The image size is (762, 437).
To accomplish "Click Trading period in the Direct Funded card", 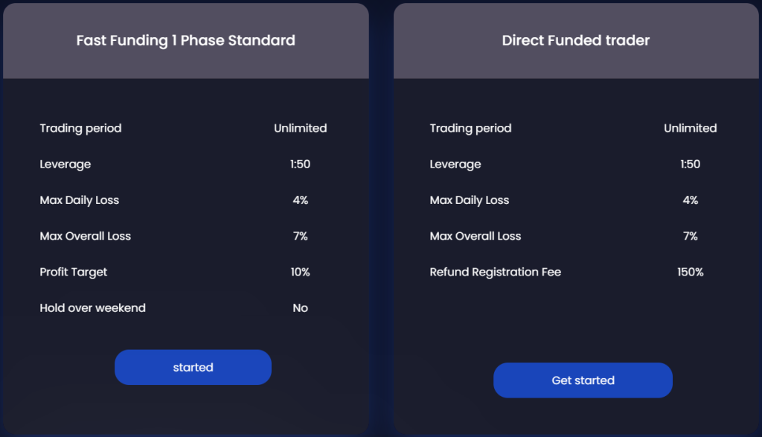I will click(470, 128).
